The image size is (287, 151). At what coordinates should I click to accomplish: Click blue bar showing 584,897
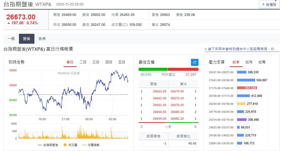click(x=246, y=80)
